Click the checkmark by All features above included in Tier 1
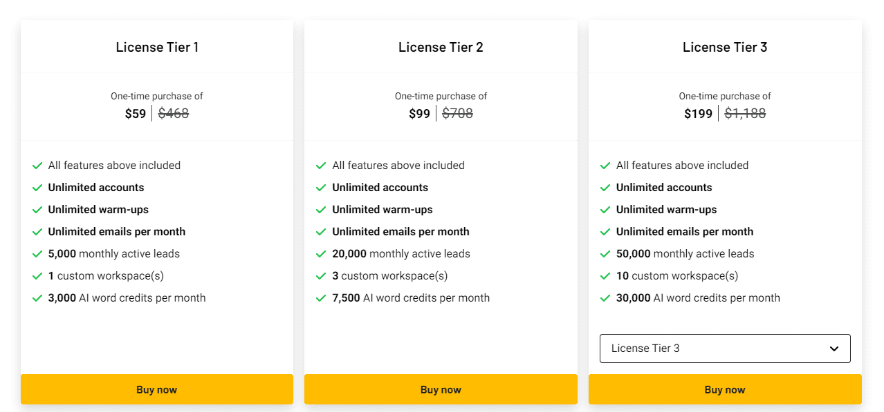 [x=37, y=165]
